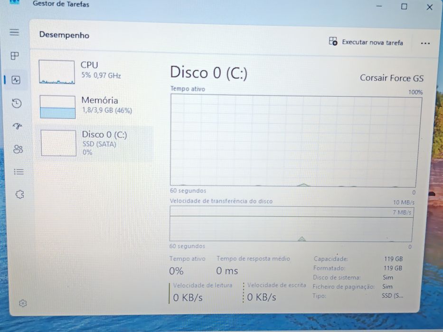Image resolution: width=443 pixels, height=332 pixels.
Task: Open the hamburger navigation menu
Action: tap(14, 32)
